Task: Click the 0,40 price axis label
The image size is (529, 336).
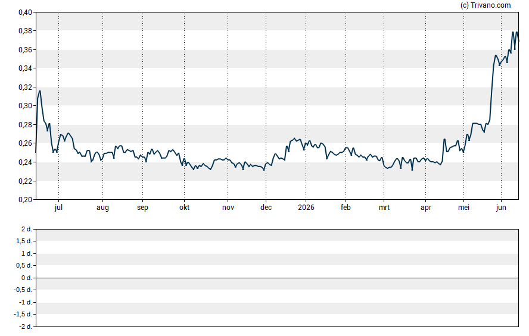Action: tap(25, 12)
